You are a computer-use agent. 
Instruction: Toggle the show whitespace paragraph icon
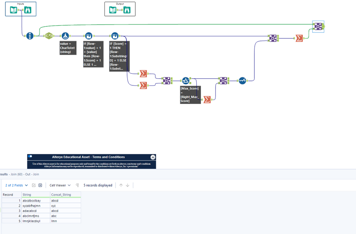click(77, 185)
